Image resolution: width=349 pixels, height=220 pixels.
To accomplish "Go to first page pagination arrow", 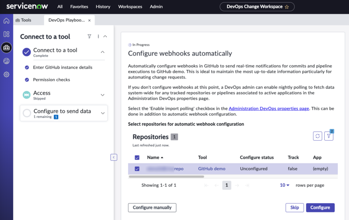I will pos(207,185).
